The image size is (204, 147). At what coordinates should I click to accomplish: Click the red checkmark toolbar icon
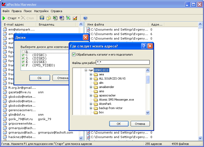coord(75,18)
